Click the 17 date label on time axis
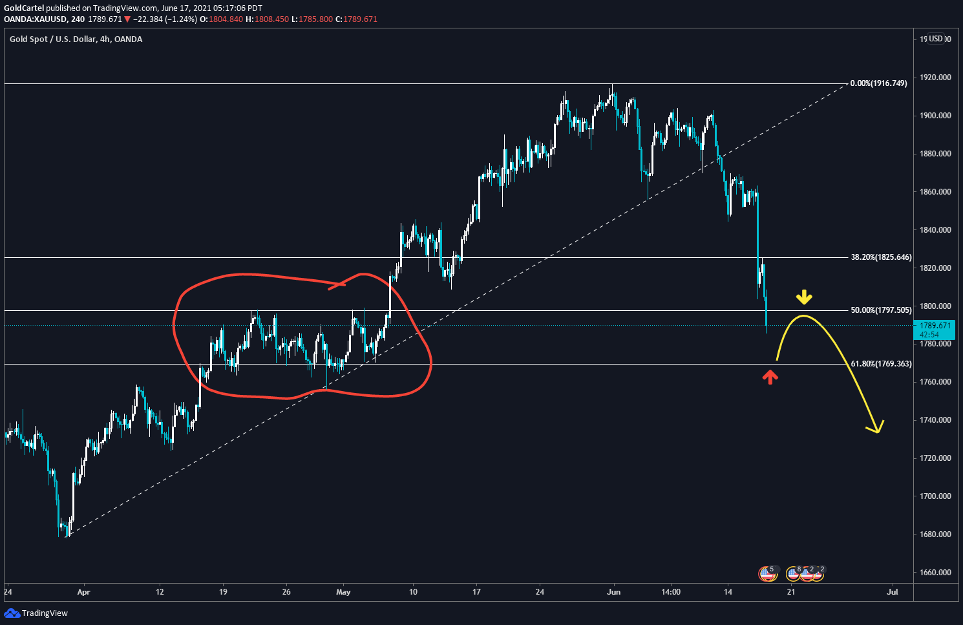 [476, 592]
